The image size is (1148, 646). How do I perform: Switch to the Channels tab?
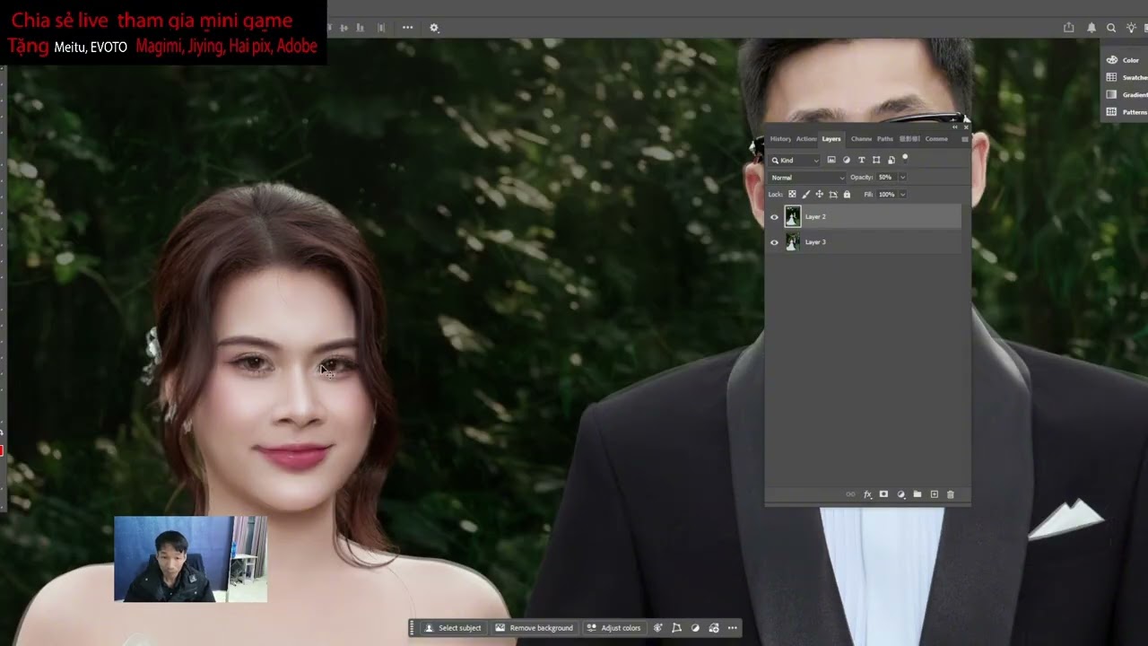tap(861, 139)
